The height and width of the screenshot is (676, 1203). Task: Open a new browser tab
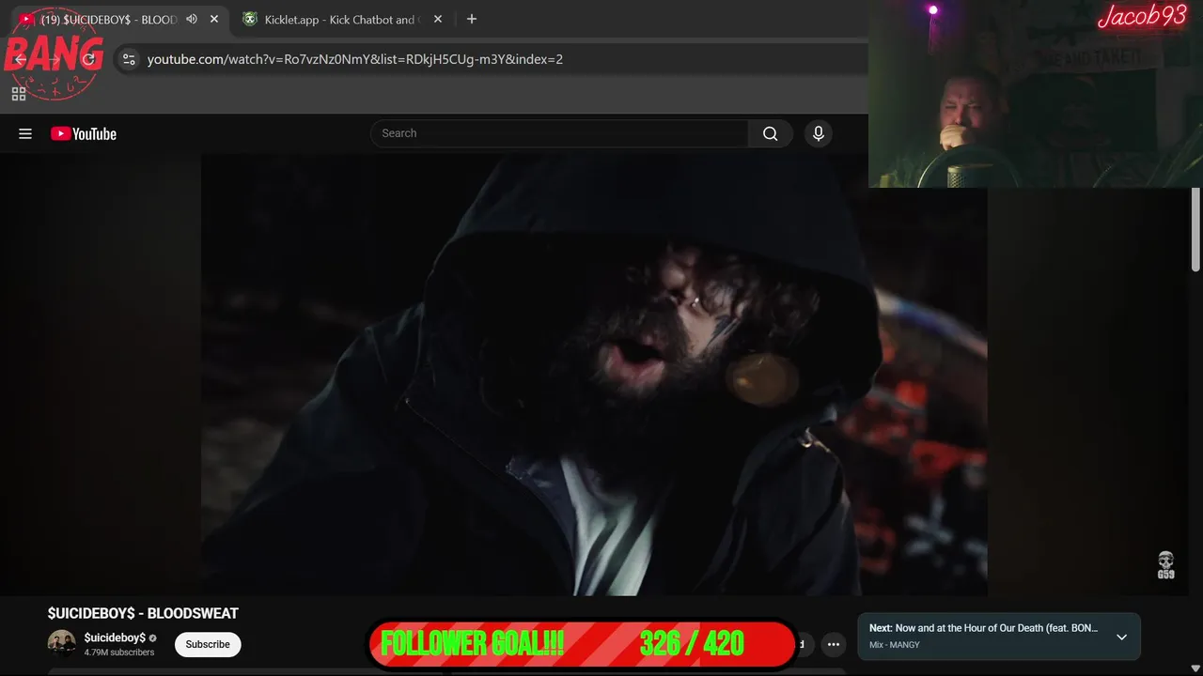point(472,19)
